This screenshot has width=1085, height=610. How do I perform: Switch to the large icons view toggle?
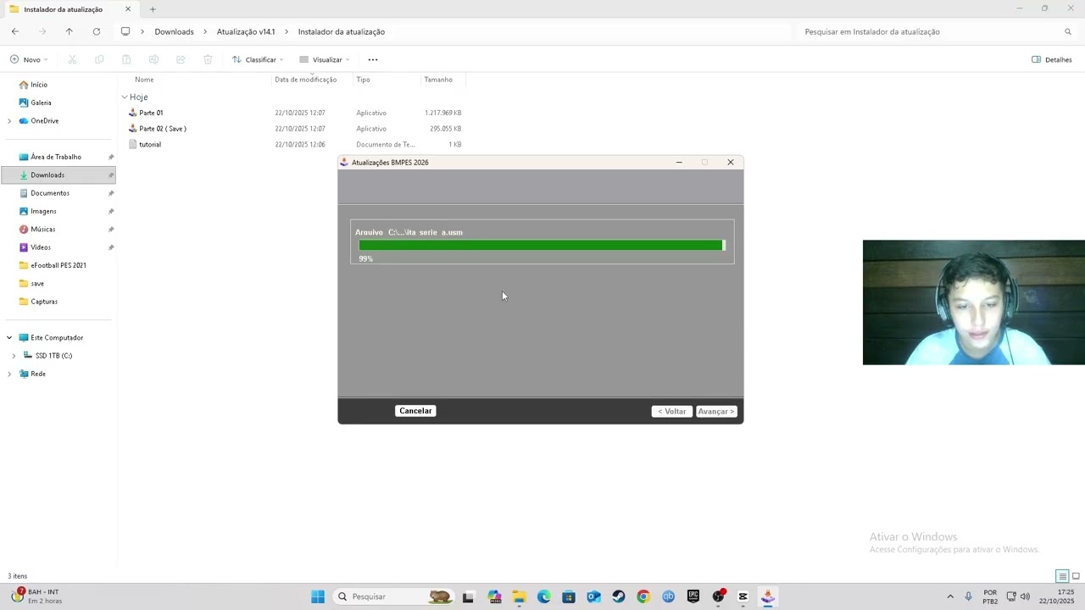click(1076, 576)
